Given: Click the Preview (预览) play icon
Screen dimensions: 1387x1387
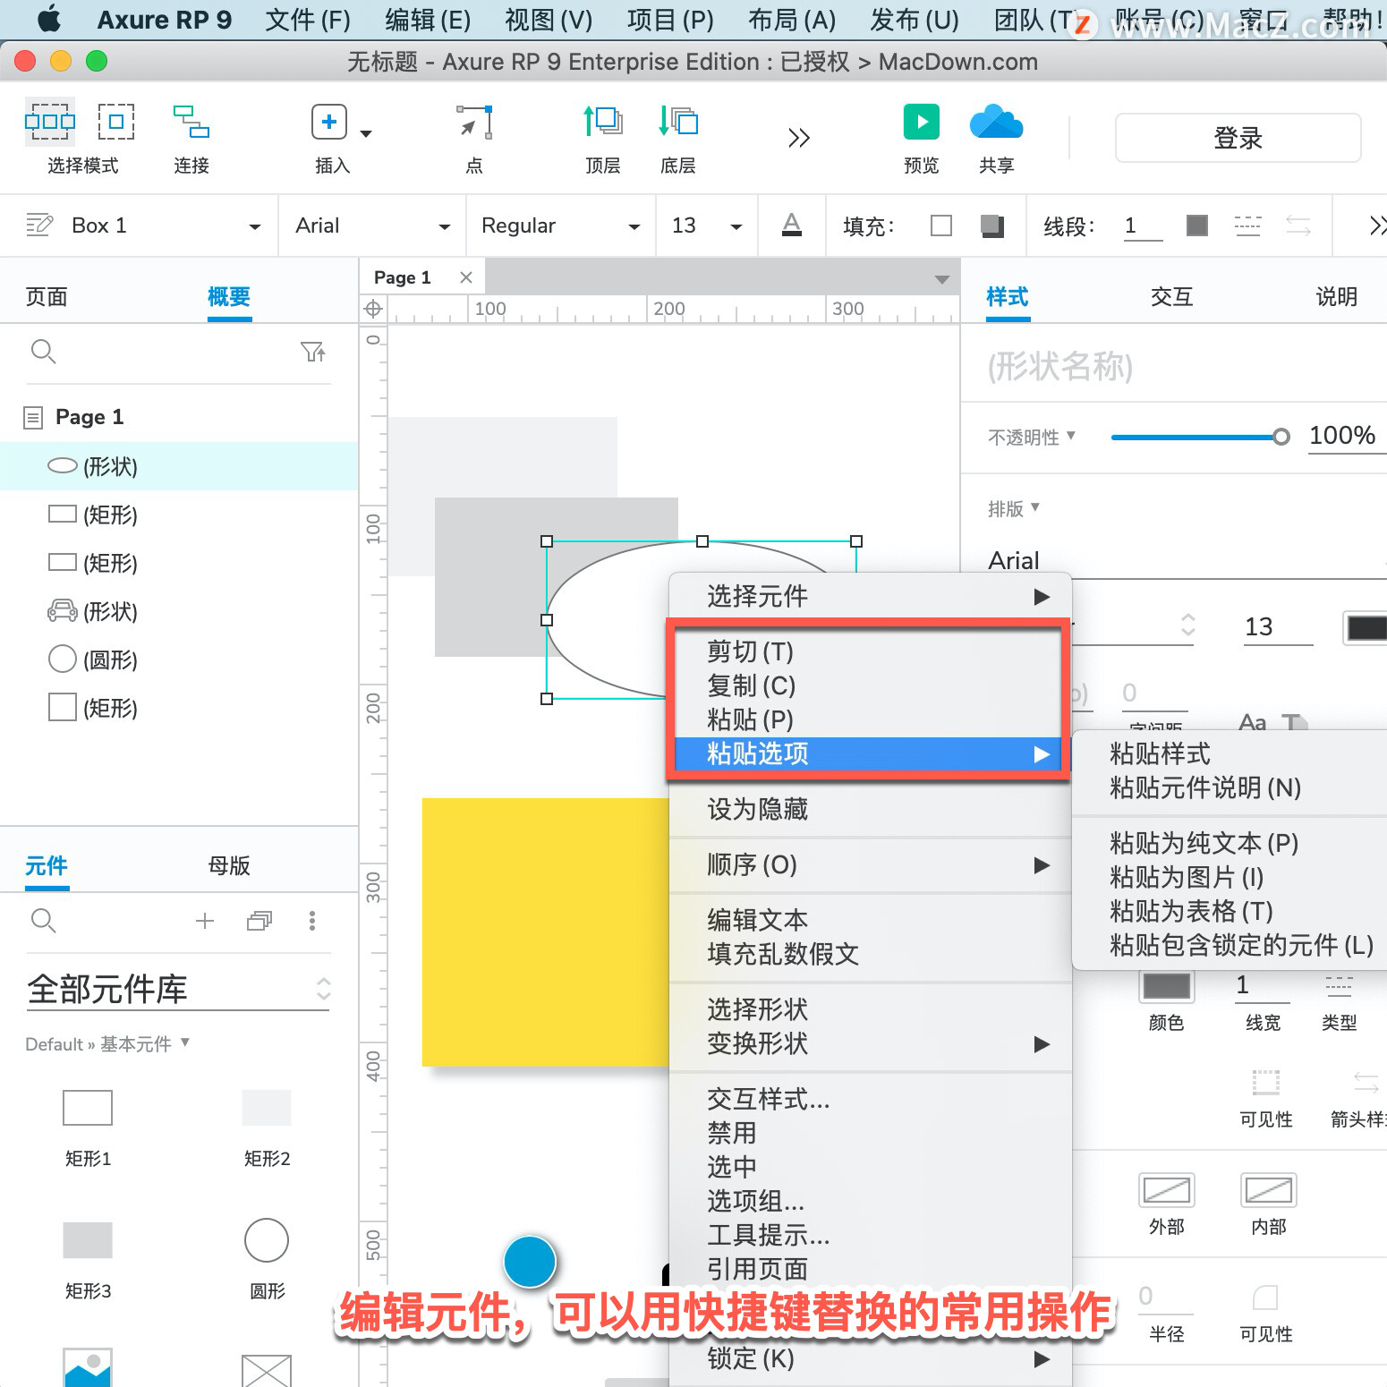Looking at the screenshot, I should pos(921,122).
